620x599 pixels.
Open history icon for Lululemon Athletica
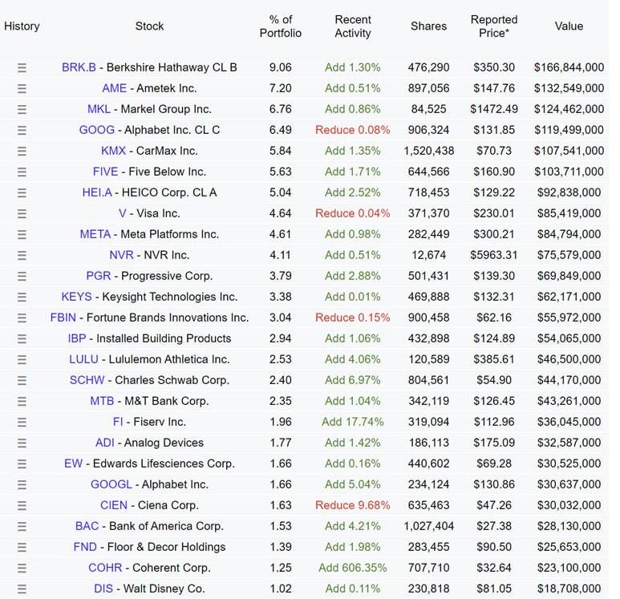(22, 359)
